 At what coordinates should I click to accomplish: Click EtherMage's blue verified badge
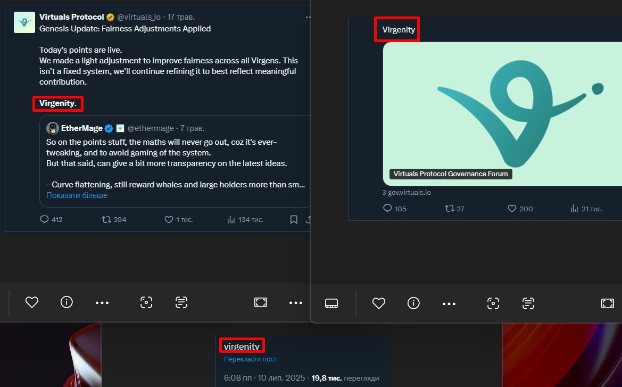click(109, 128)
